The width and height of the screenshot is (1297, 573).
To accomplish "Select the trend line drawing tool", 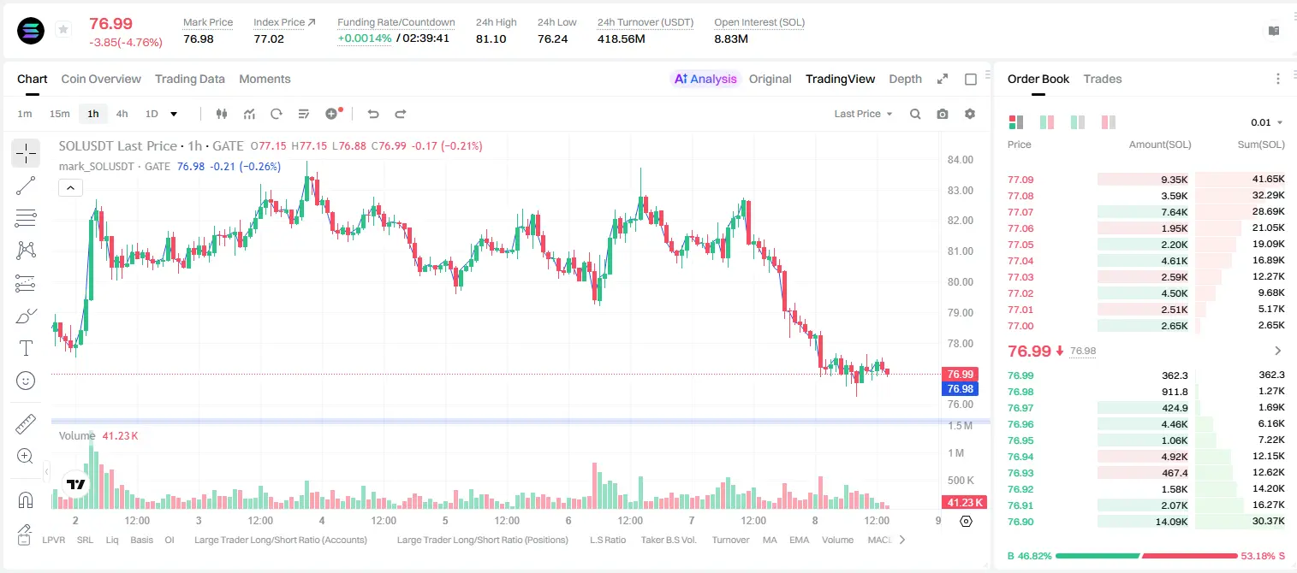I will [x=26, y=186].
